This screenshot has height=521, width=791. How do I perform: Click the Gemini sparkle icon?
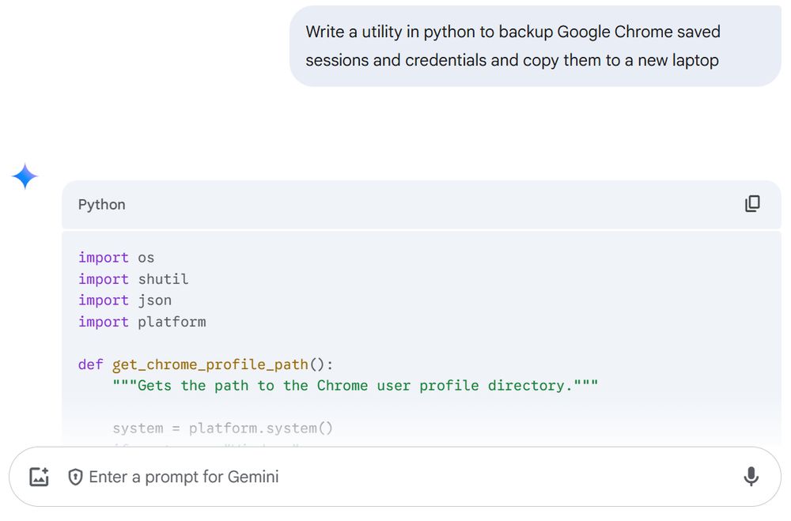tap(25, 176)
